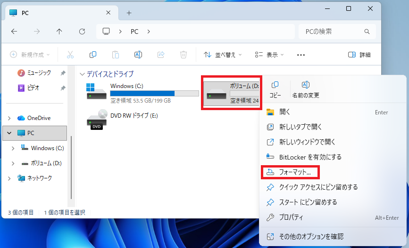Collapse the PC tree node chevron
The width and height of the screenshot is (409, 248).
[x=9, y=133]
